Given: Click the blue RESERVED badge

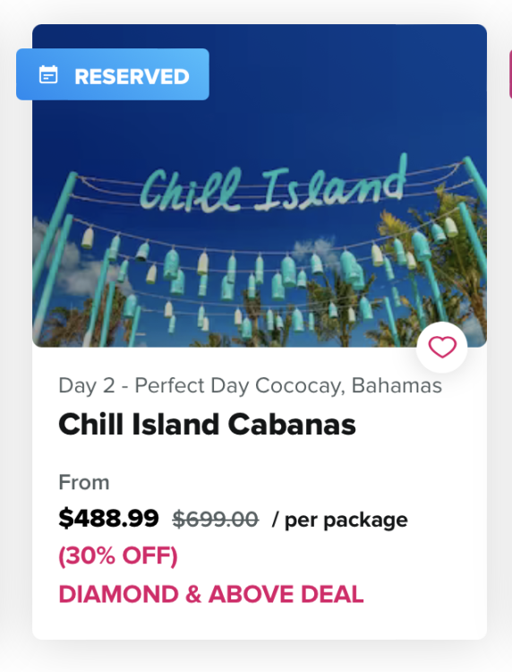Looking at the screenshot, I should pos(113,74).
